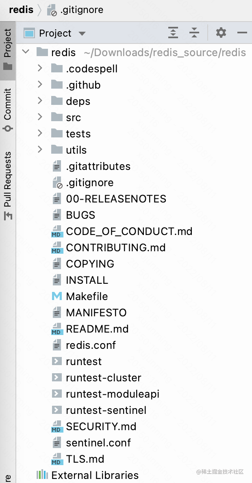Expand the tests folder
This screenshot has height=483, width=252.
[x=40, y=133]
